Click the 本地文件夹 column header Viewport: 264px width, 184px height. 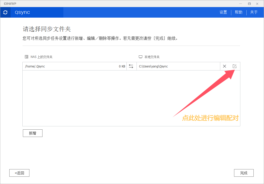coord(152,57)
